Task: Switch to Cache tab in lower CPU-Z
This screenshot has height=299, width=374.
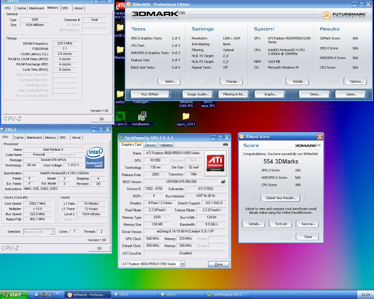Action: pyautogui.click(x=19, y=138)
